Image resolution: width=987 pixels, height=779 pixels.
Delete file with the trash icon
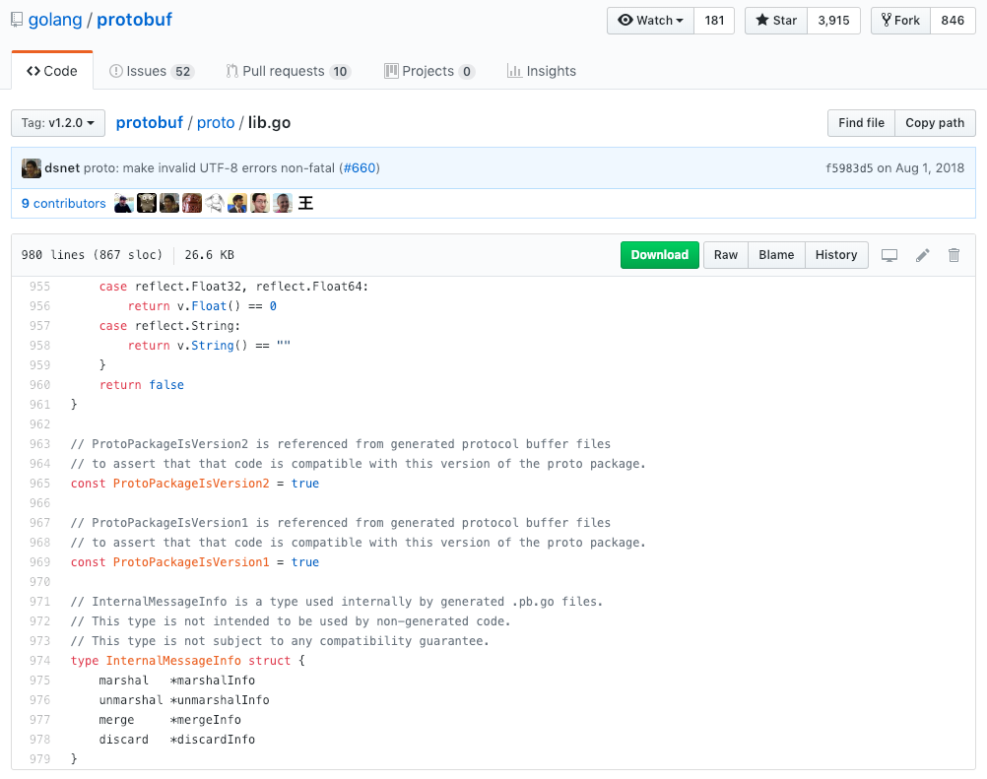(x=954, y=255)
